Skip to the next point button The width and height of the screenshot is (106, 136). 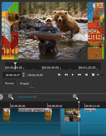click(86, 75)
